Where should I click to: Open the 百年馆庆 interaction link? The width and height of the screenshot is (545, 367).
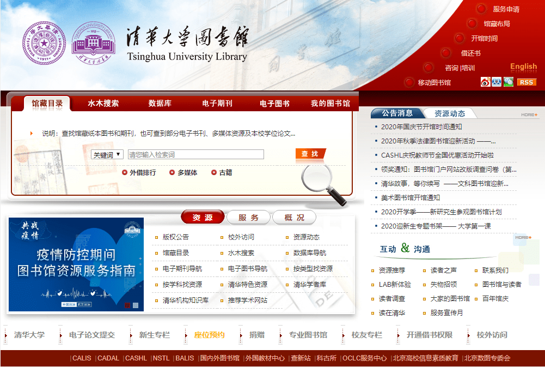[495, 299]
